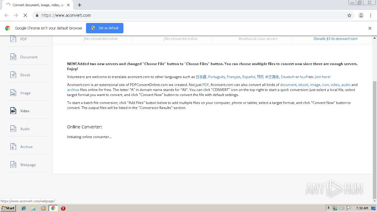Select the PDF sidebar menu label
This screenshot has width=377, height=212.
point(24,39)
